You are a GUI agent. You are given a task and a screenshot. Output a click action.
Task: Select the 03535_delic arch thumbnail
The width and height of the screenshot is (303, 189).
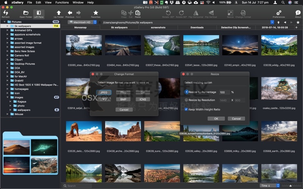[84, 131]
